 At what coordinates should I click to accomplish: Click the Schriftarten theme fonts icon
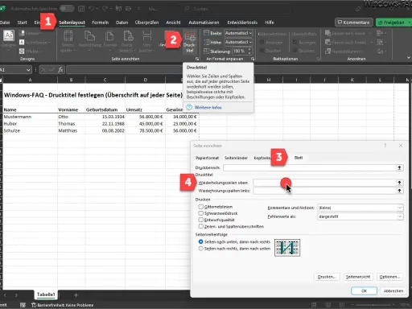(x=22, y=42)
